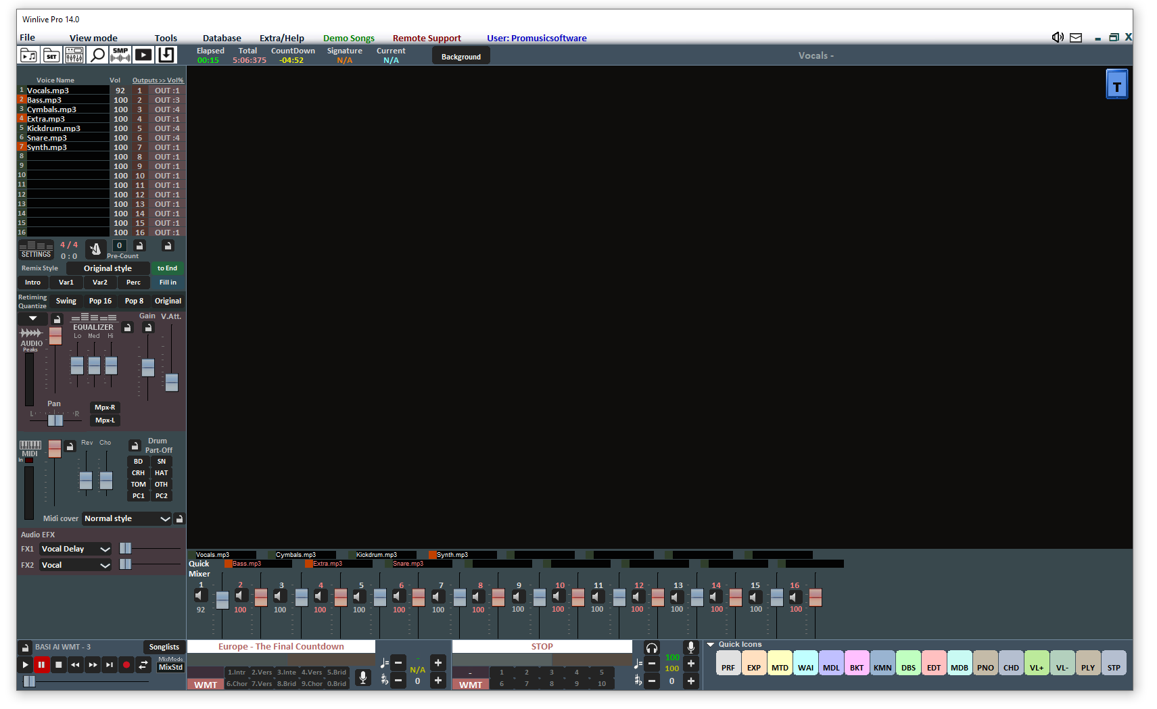The image size is (1157, 709).
Task: Mute channel 1 in the Quick Mixer
Action: (200, 595)
